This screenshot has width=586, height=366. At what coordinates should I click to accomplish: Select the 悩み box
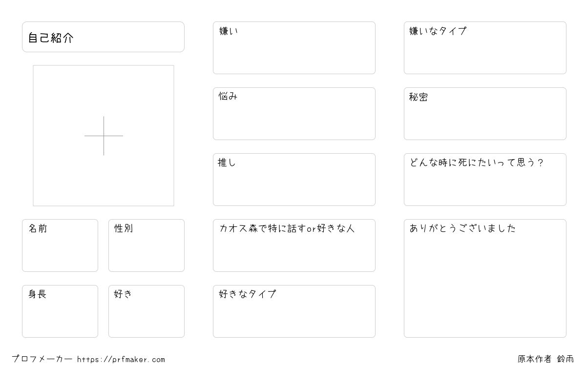(294, 114)
